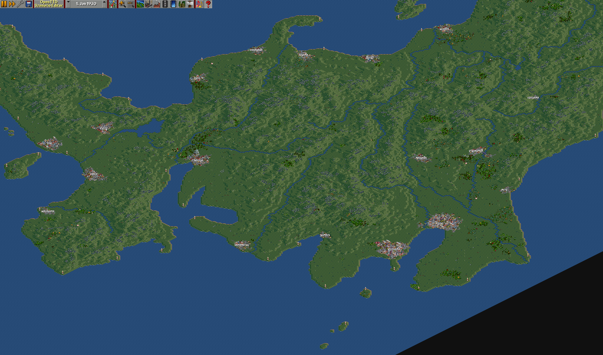
Task: Open the minimap display menu
Action: [113, 4]
